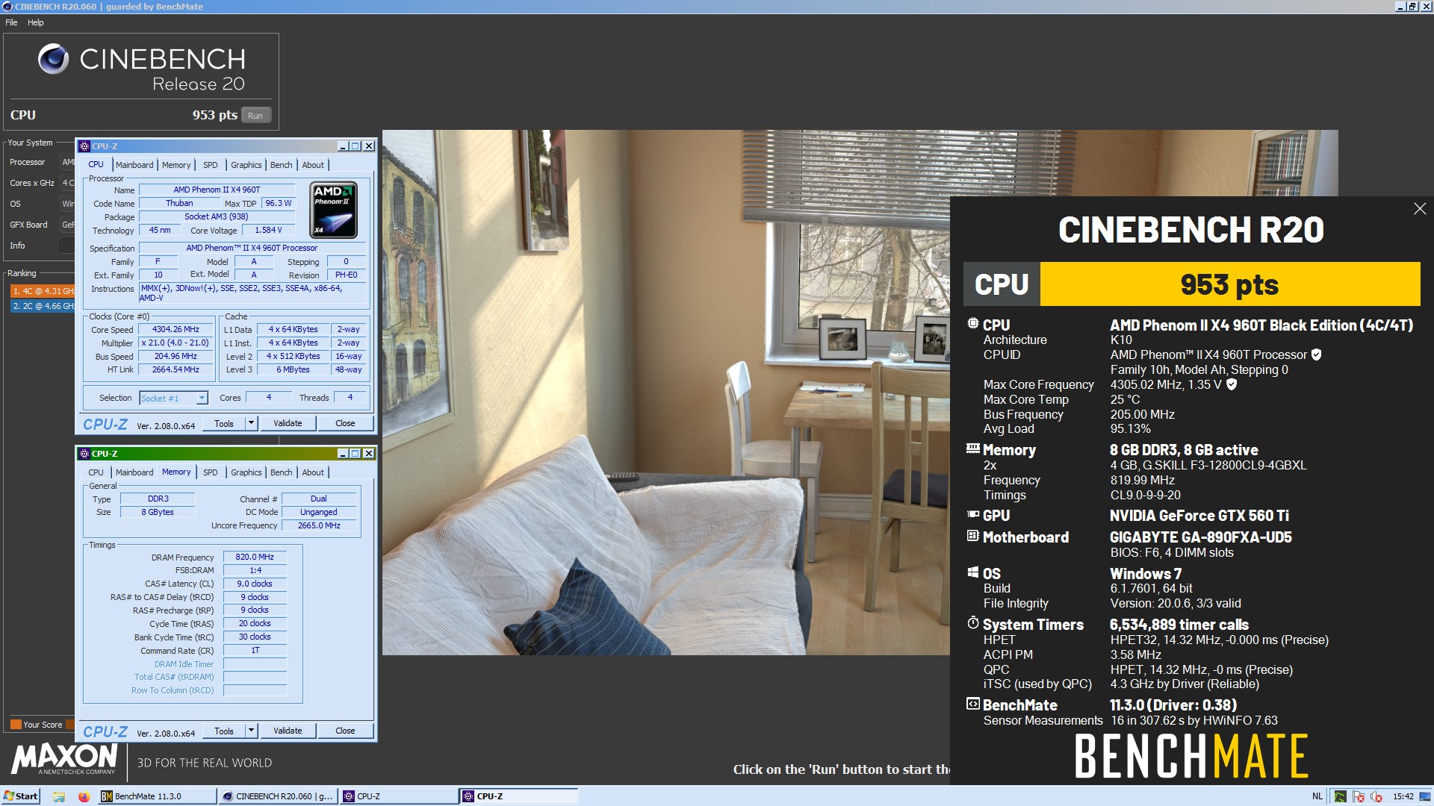Screen dimensions: 1434x806
Task: Click the lower CPU-Z title bar icon
Action: (x=84, y=454)
